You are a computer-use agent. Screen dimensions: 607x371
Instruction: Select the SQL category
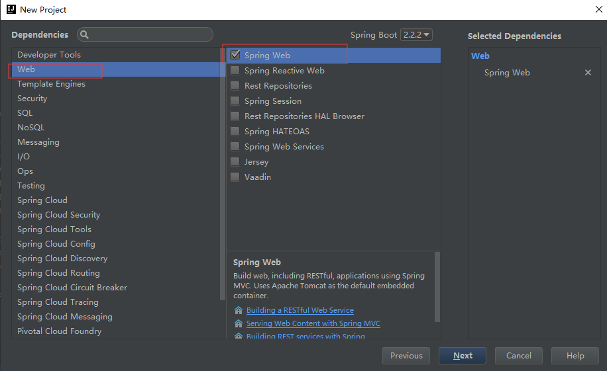(x=25, y=113)
